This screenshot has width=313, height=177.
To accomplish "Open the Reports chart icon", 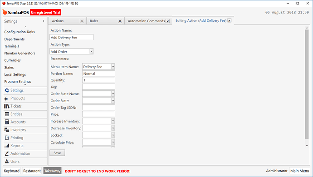I will click(7, 146).
